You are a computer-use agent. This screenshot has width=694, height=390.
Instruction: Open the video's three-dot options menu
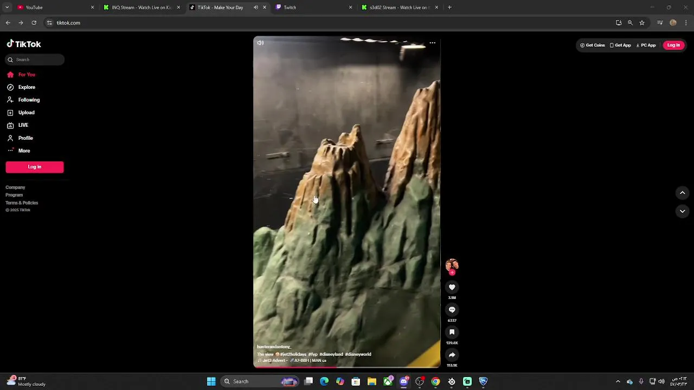tap(432, 43)
